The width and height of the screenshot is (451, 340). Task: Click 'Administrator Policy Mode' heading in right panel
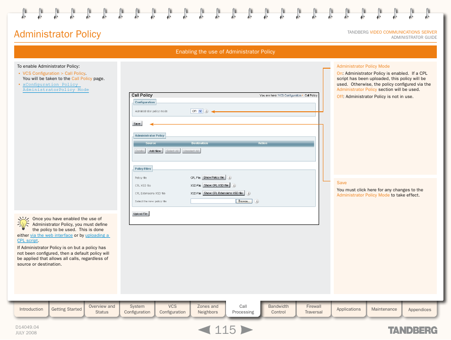363,66
